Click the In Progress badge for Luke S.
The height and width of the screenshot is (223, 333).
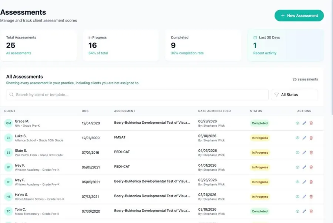tap(260, 138)
